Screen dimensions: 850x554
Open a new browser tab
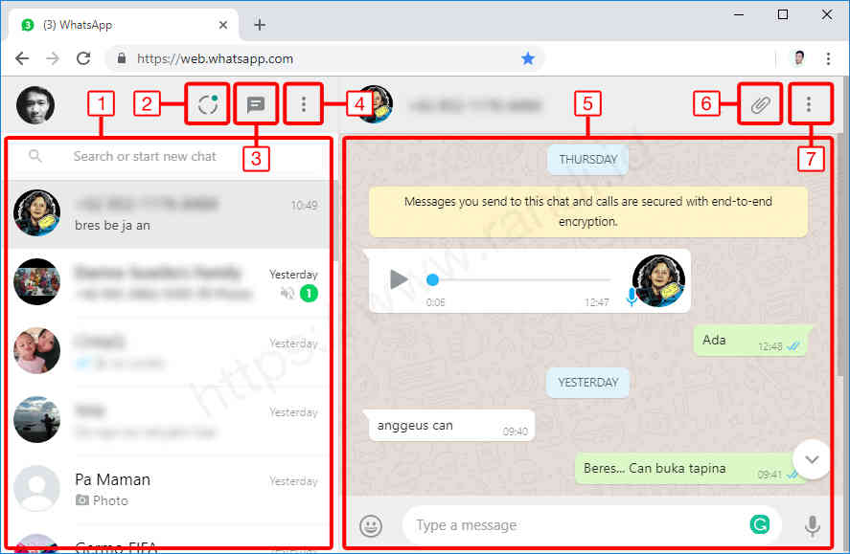260,25
